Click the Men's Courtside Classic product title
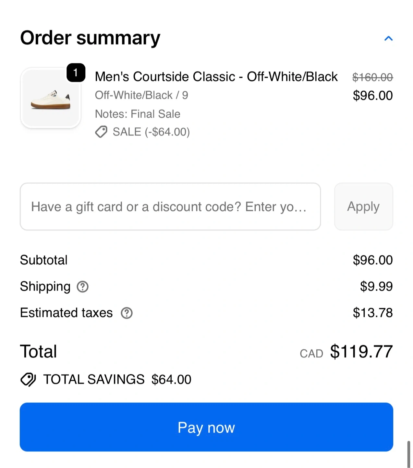 (x=216, y=77)
